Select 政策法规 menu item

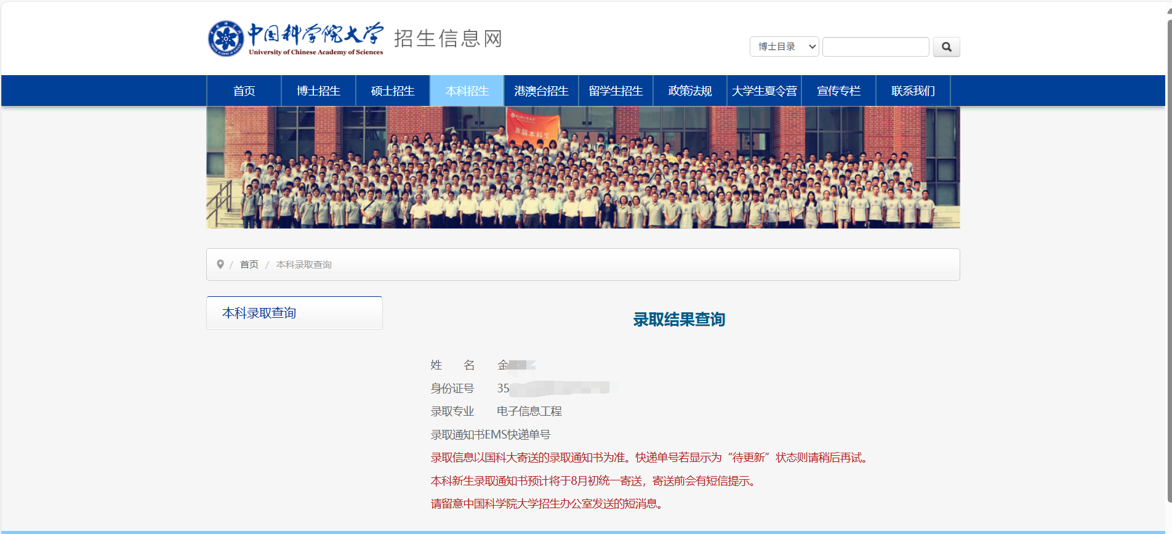pyautogui.click(x=690, y=91)
